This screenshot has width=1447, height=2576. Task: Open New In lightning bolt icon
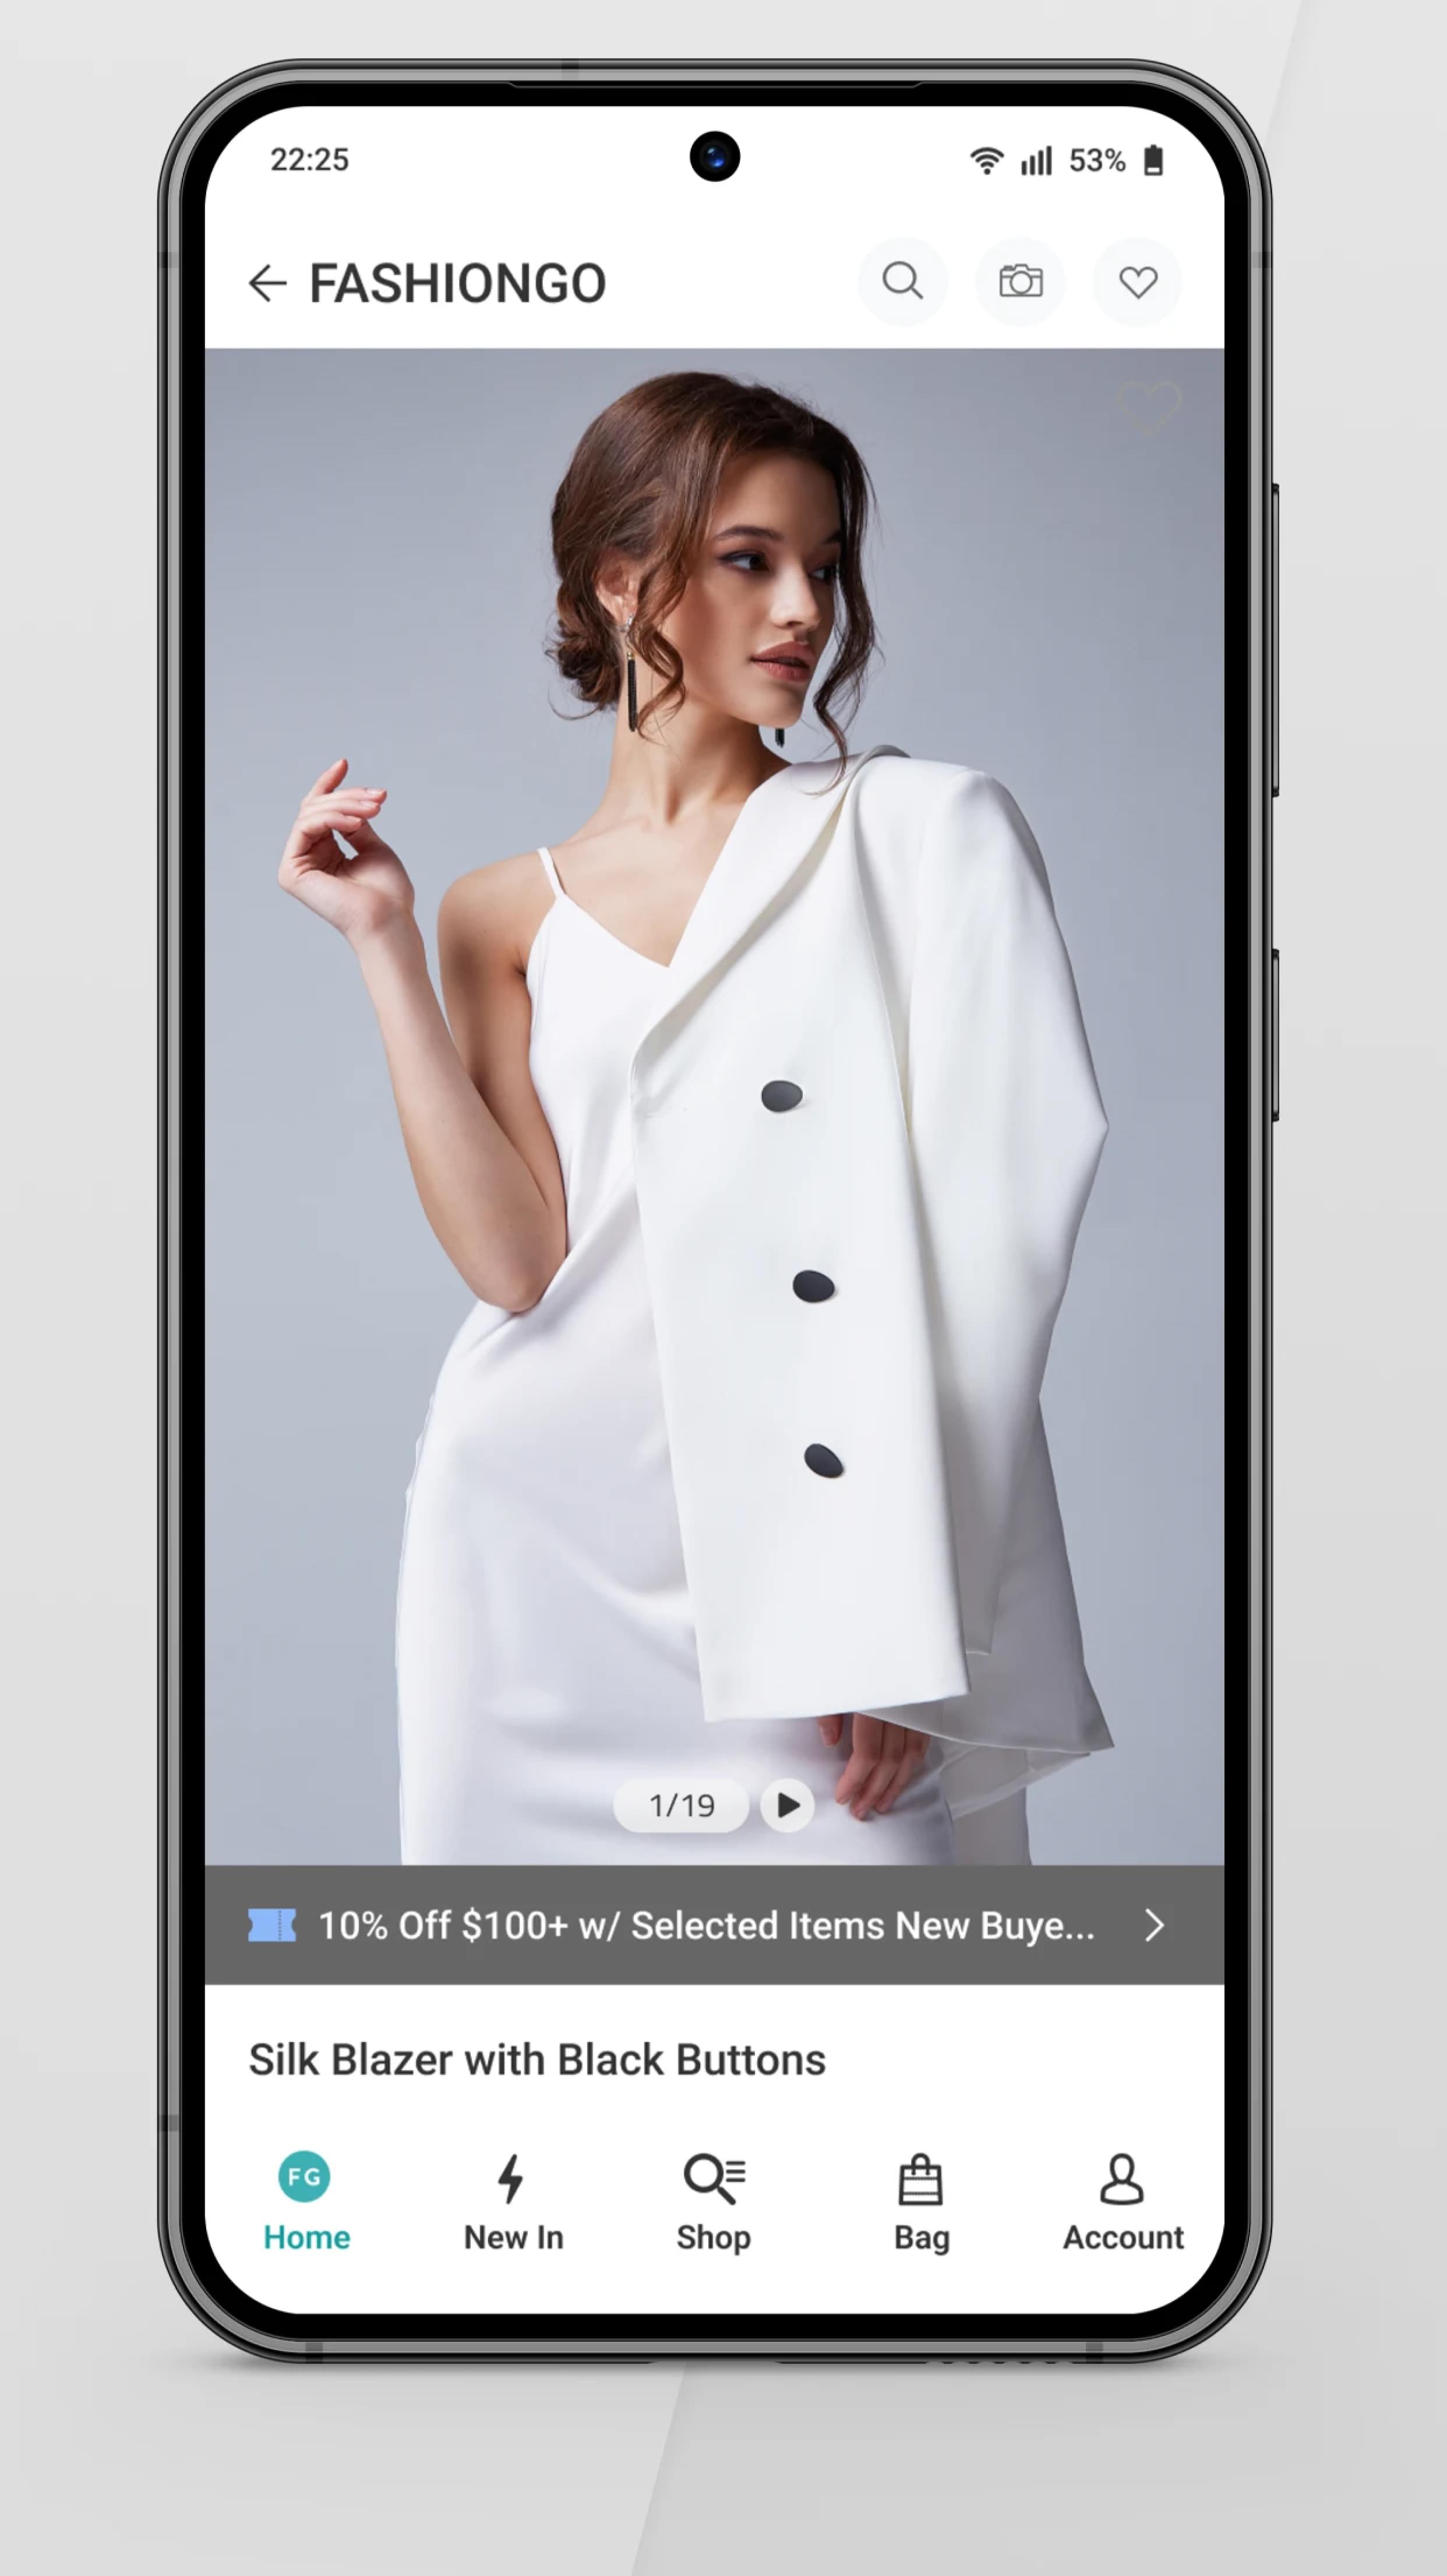pyautogui.click(x=511, y=2180)
